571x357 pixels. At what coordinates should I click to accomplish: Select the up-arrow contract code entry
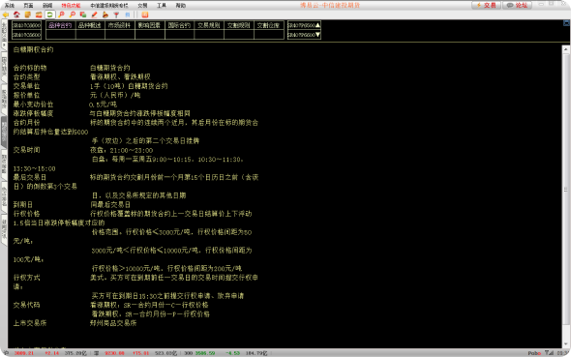304,25
